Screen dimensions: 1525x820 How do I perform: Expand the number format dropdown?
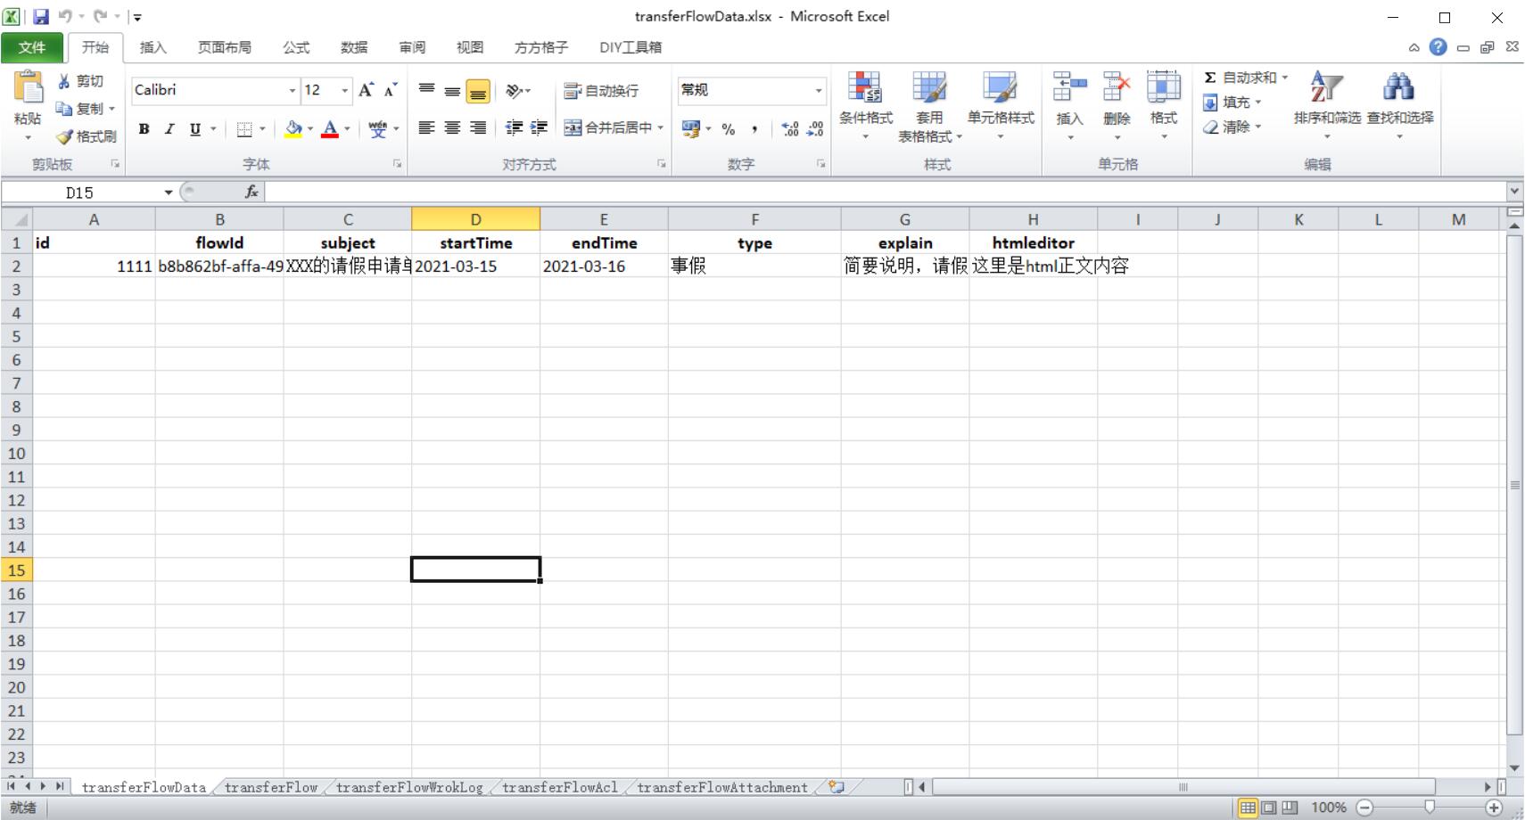(x=818, y=91)
